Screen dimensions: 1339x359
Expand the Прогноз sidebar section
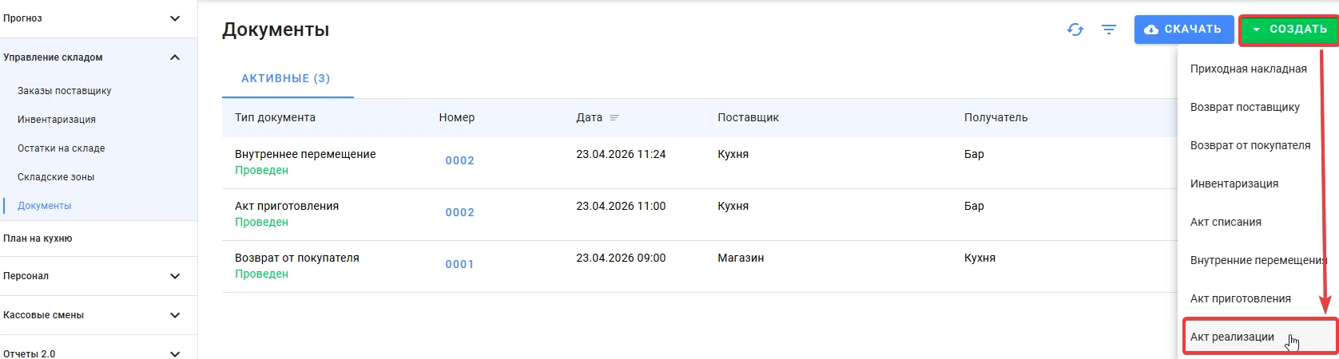click(x=175, y=18)
